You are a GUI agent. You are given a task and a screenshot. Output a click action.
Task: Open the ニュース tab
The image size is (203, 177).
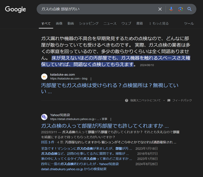click(110, 24)
